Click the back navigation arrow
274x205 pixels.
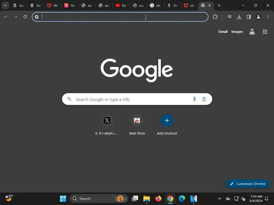click(x=6, y=17)
